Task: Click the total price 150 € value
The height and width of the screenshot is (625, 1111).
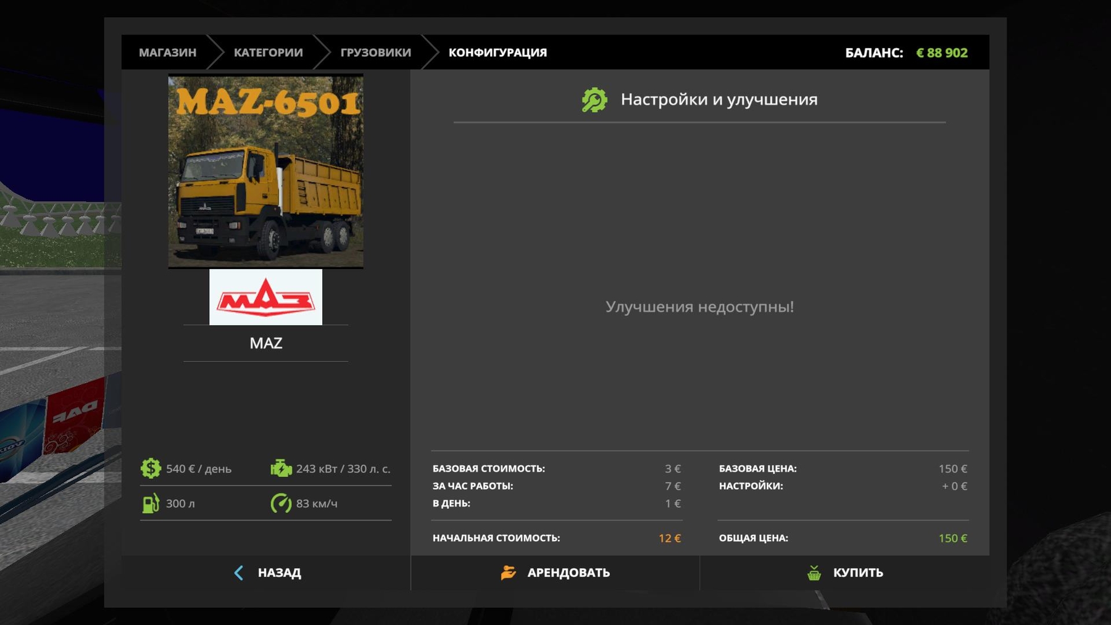Action: pos(952,538)
